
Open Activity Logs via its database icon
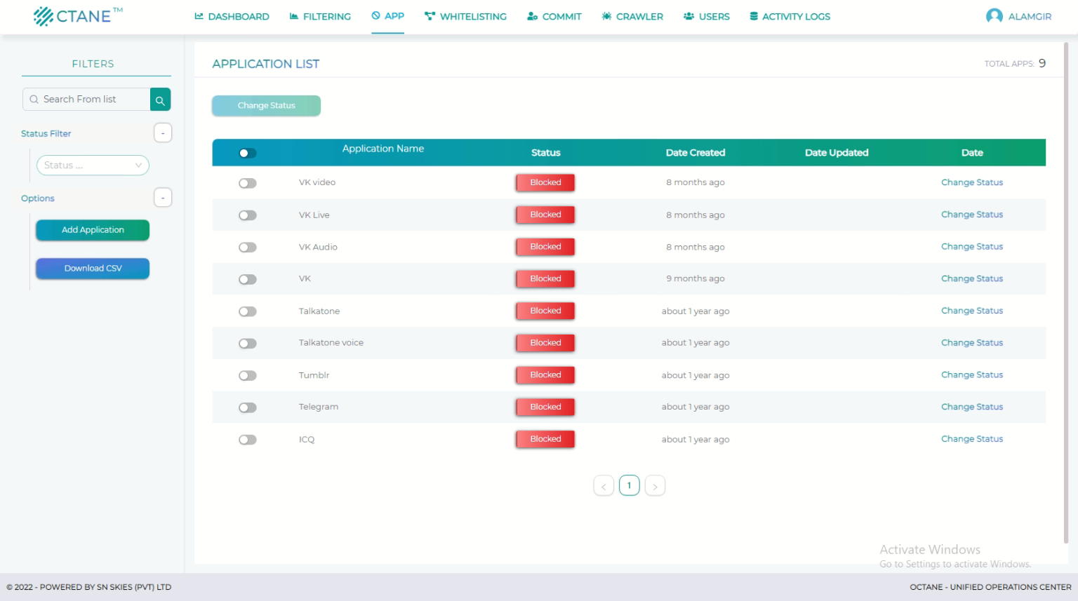pyautogui.click(x=754, y=16)
